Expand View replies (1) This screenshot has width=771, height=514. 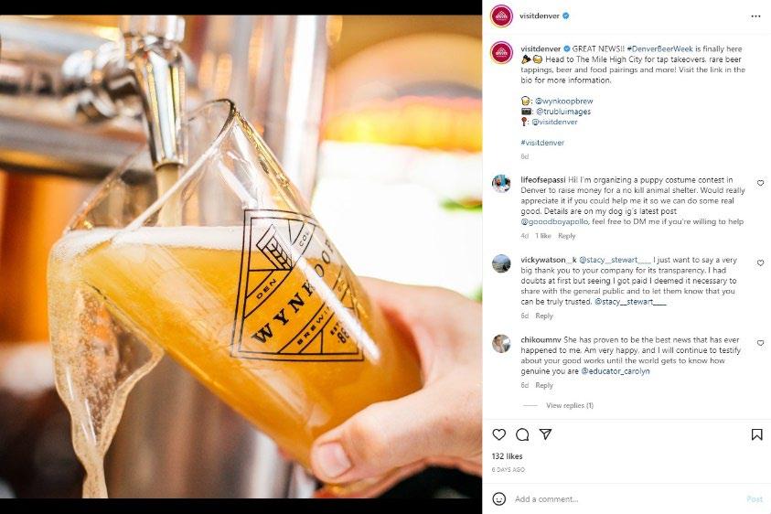coord(570,405)
